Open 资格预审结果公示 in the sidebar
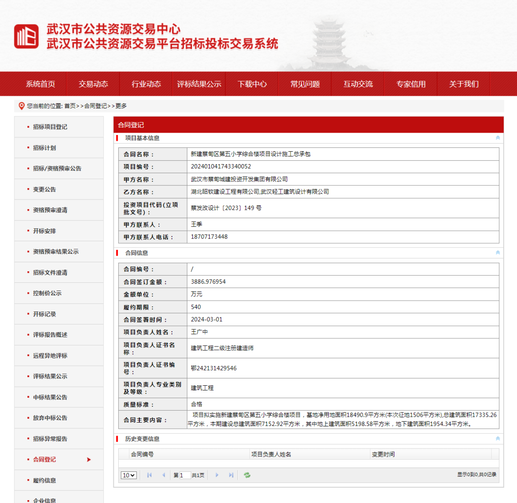The width and height of the screenshot is (517, 503). 56,252
